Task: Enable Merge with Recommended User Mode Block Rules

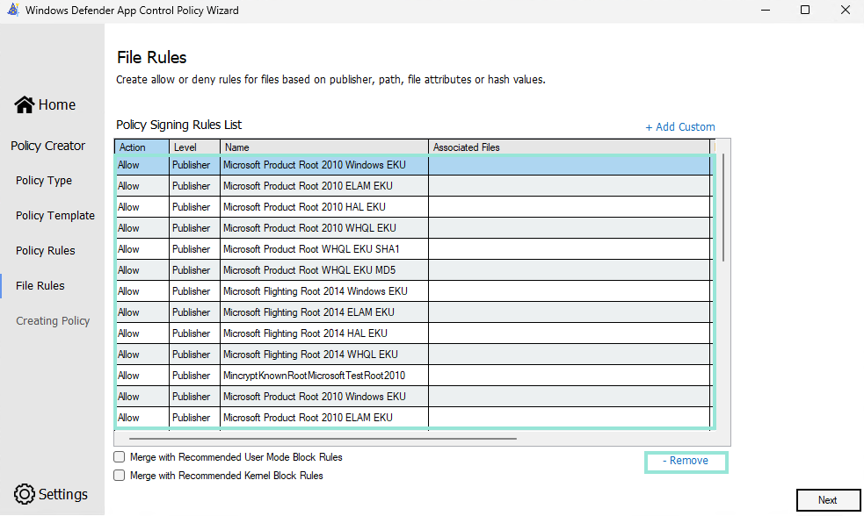Action: [x=120, y=457]
